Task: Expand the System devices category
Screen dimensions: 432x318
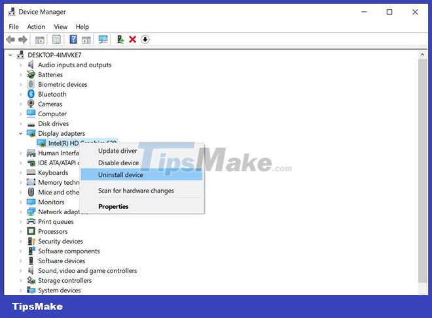Action: (x=21, y=290)
